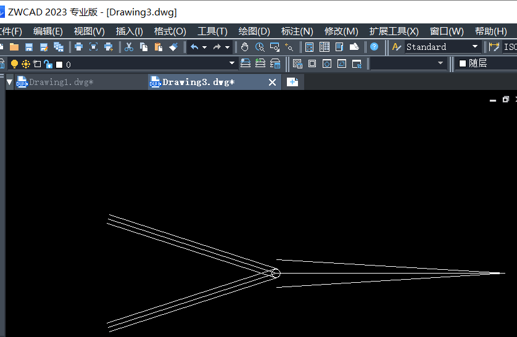Screen dimensions: 517x337
Task: Open the Properties palette icon
Action: (309, 47)
